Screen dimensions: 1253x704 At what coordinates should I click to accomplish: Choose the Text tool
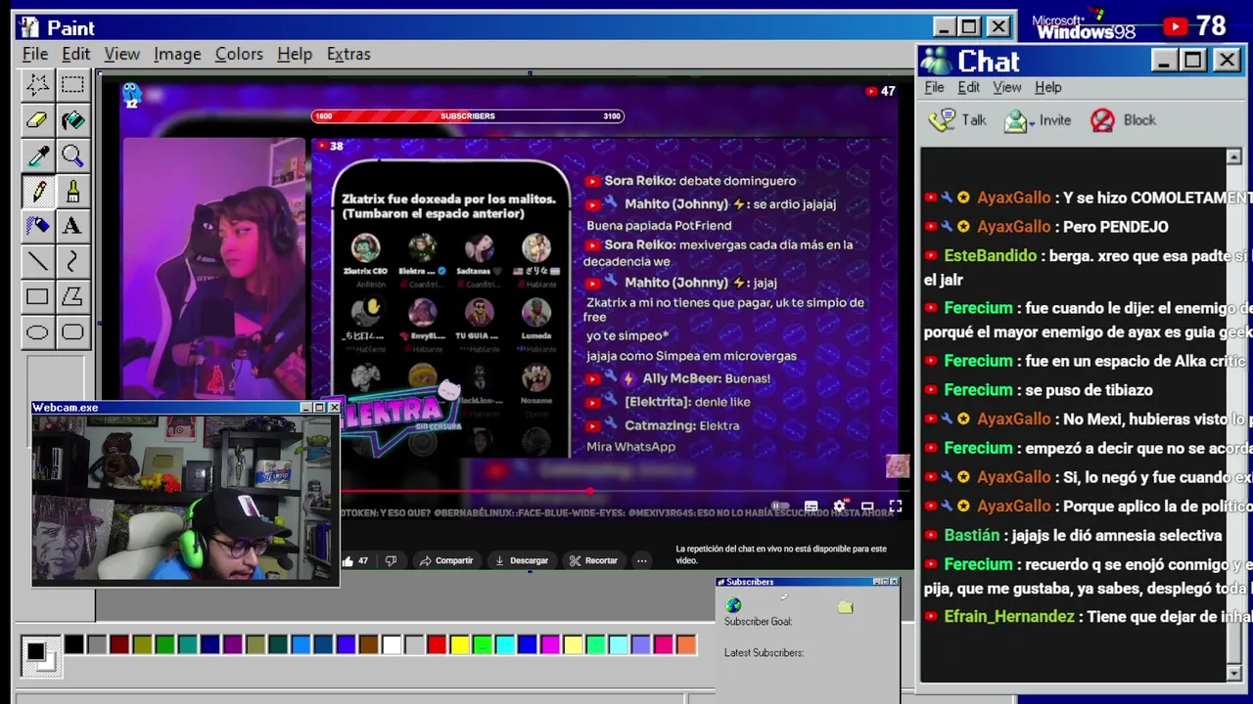tap(72, 226)
